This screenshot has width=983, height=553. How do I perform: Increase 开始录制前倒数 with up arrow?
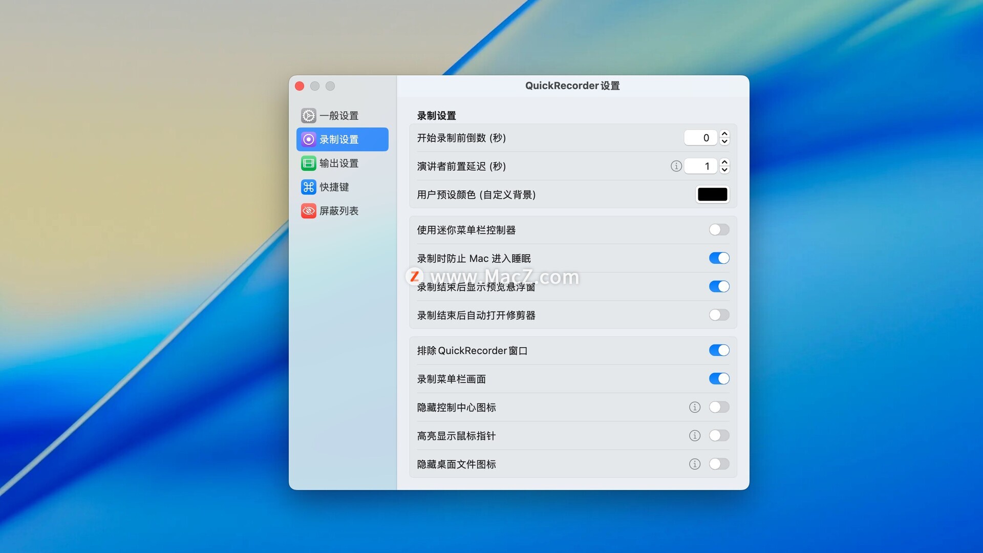click(x=724, y=134)
